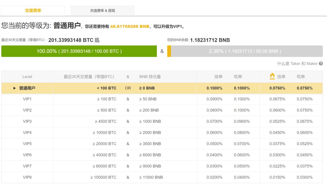The height and width of the screenshot is (190, 327).
Task: Click the 您的BNB余额 label
Action: [x=177, y=40]
